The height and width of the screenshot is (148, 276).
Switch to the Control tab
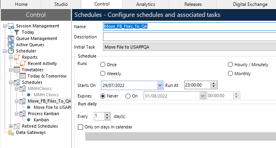click(x=102, y=4)
